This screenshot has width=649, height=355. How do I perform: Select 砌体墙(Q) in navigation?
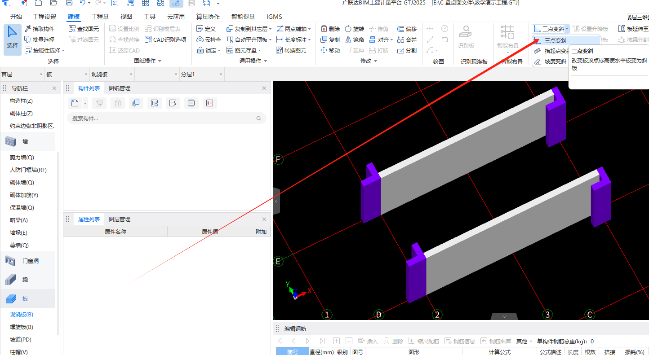tap(22, 183)
